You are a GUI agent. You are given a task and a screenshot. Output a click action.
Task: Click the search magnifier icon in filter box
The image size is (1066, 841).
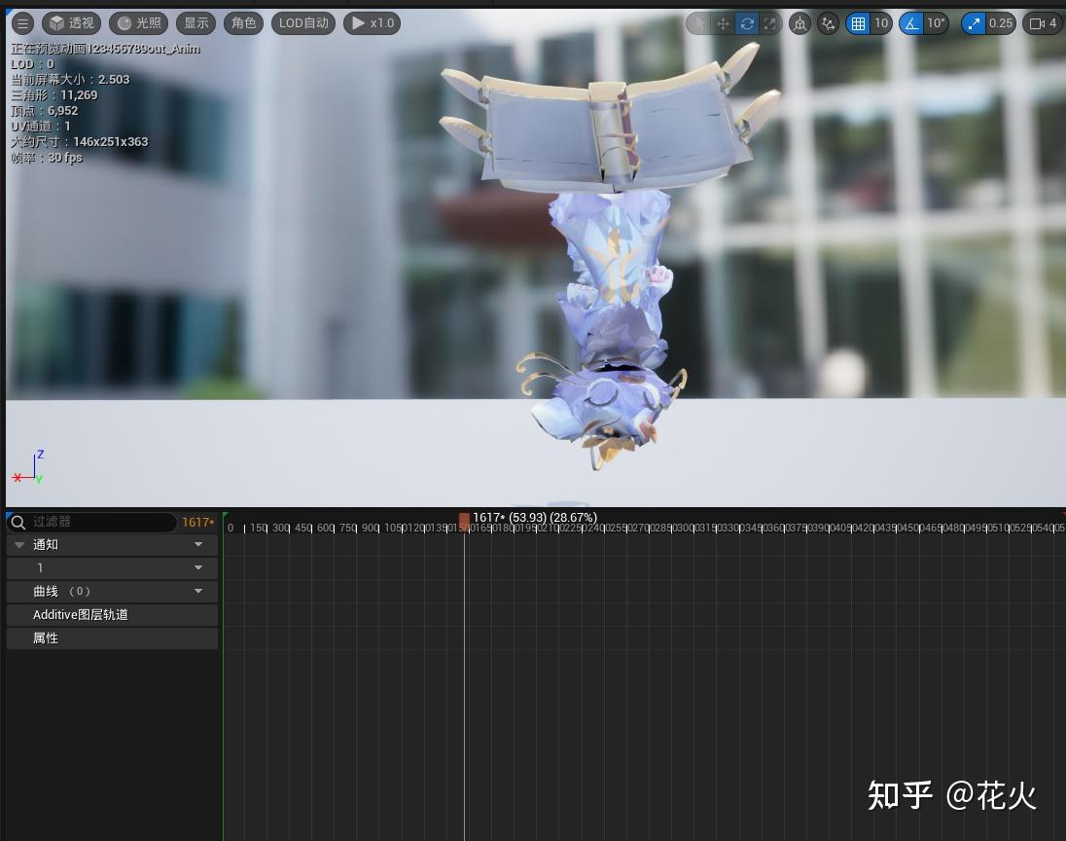18,522
